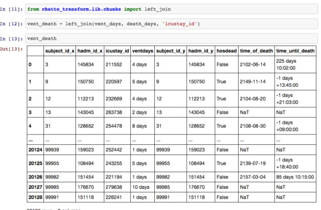321x210 pixels.
Task: Click the subject_id_x column header
Action: tap(59, 51)
